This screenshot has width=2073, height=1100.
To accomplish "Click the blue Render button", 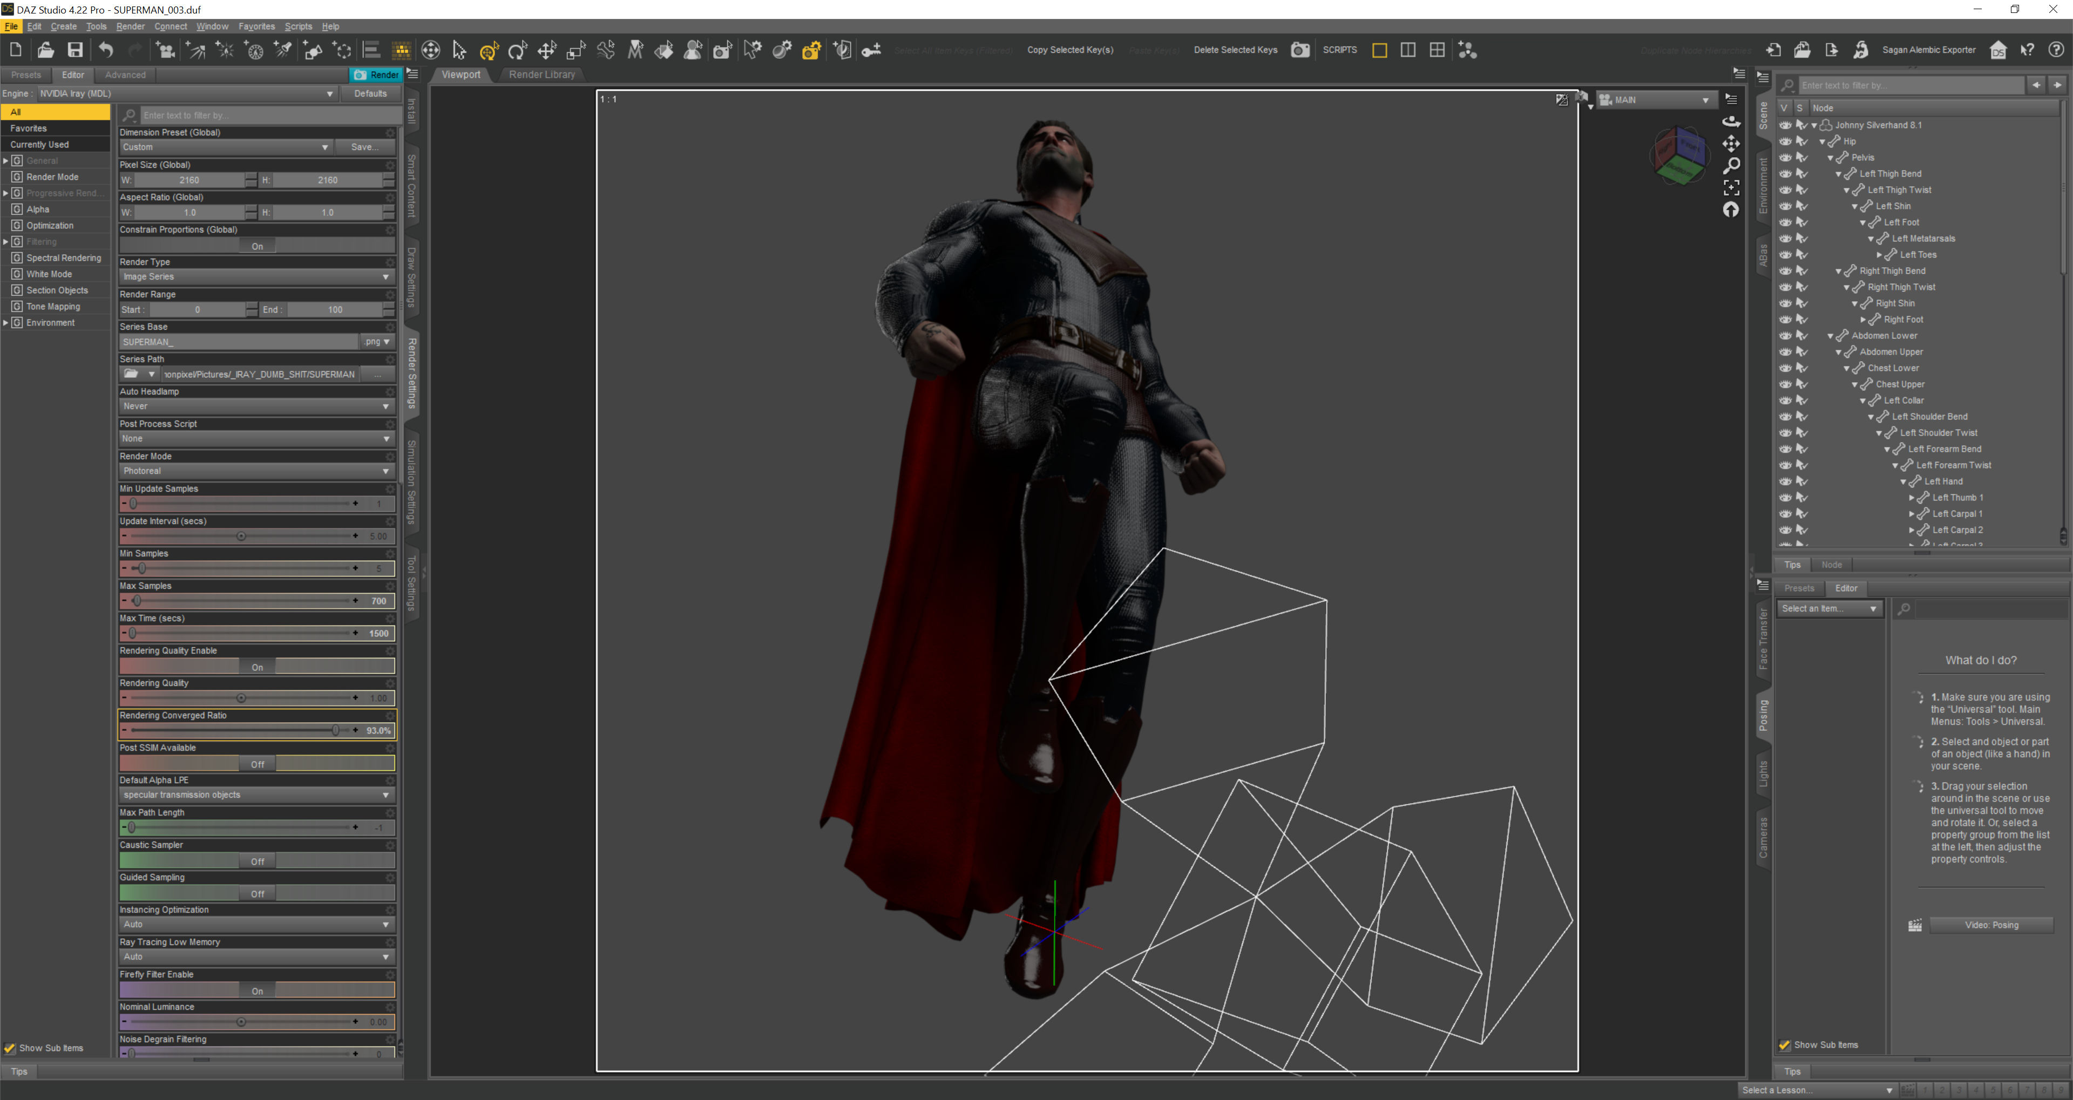I will (x=377, y=75).
